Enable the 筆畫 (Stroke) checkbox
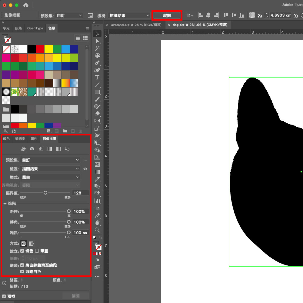Image resolution: width=303 pixels, height=303 pixels. [37, 251]
